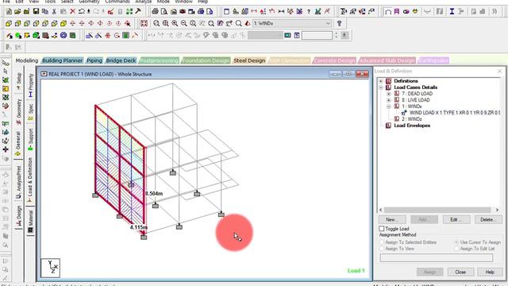
Task: Click the question mark icon in top toolbar
Action: (309, 12)
